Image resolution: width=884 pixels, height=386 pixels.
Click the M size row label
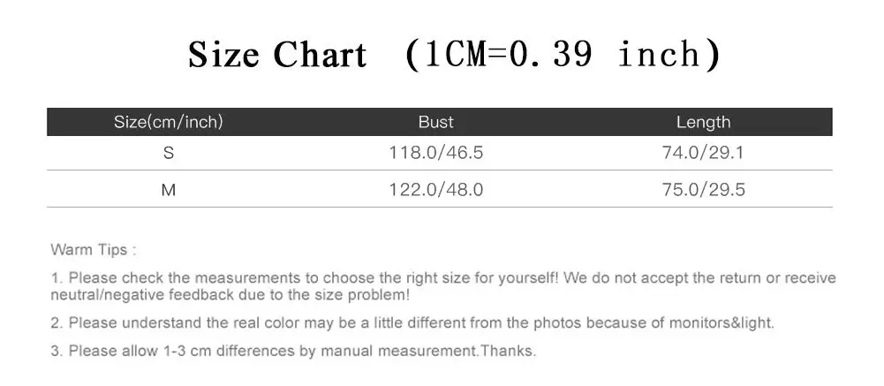(x=169, y=190)
